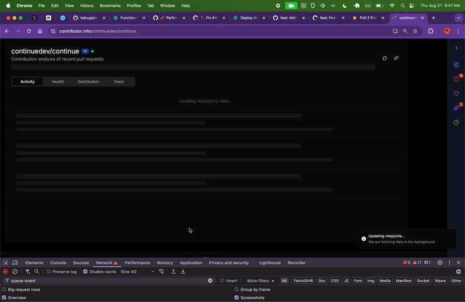Import HAR file upload icon
The height and width of the screenshot is (302, 465).
[173, 271]
